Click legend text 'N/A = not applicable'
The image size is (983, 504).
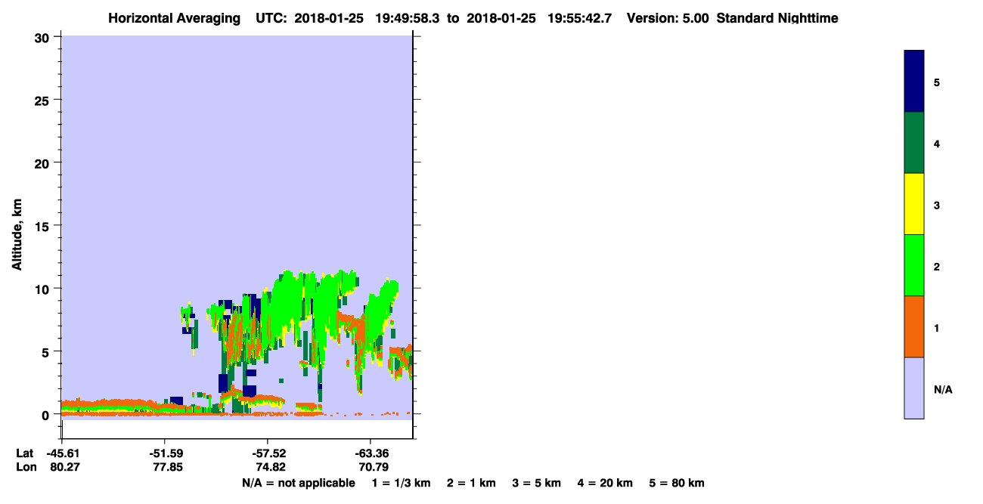coord(298,483)
